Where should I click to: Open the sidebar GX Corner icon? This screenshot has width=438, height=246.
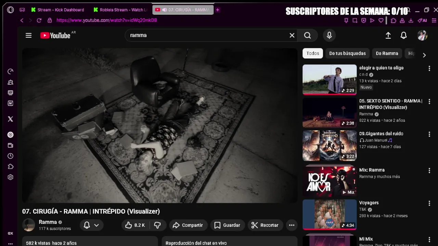point(10,233)
